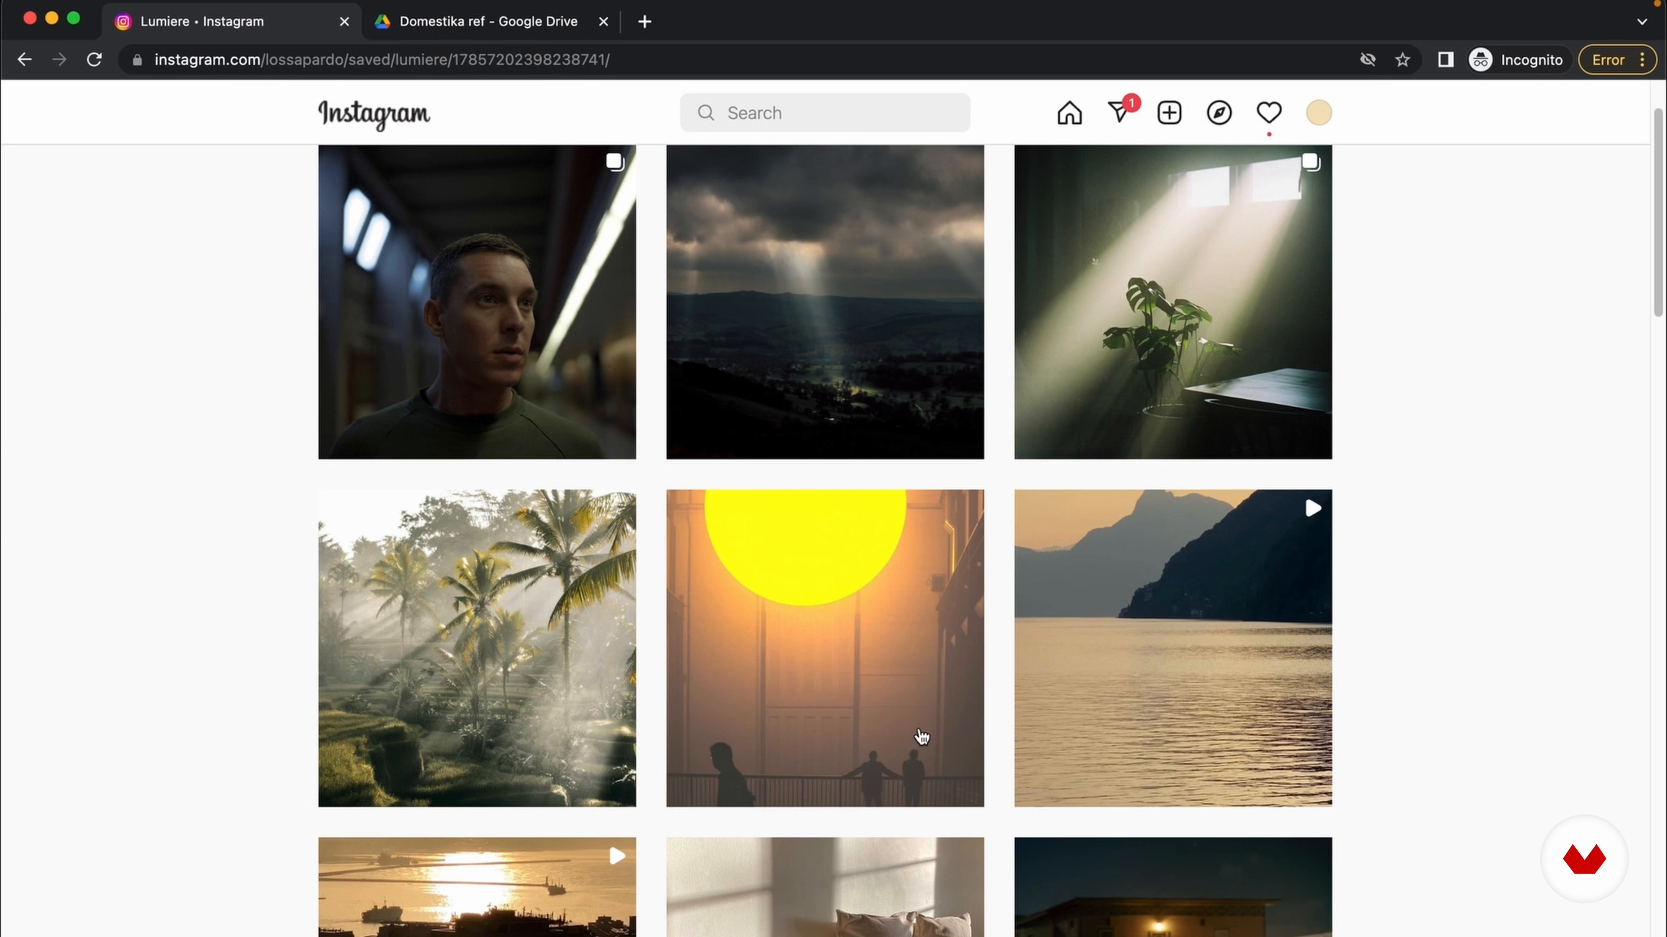Open the monstera plant light beam post

[1173, 302]
